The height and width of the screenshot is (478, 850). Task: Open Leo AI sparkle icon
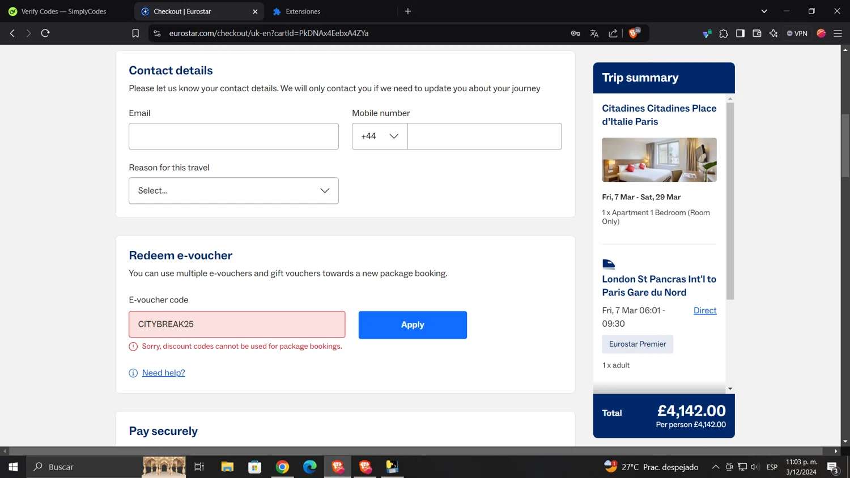[773, 33]
